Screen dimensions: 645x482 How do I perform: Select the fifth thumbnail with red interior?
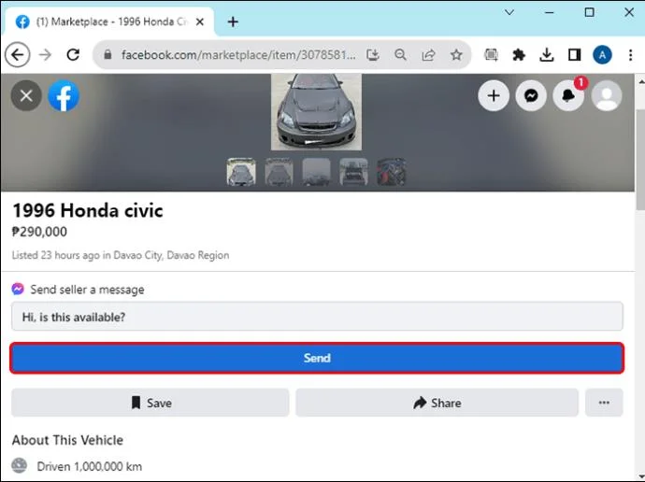click(391, 172)
